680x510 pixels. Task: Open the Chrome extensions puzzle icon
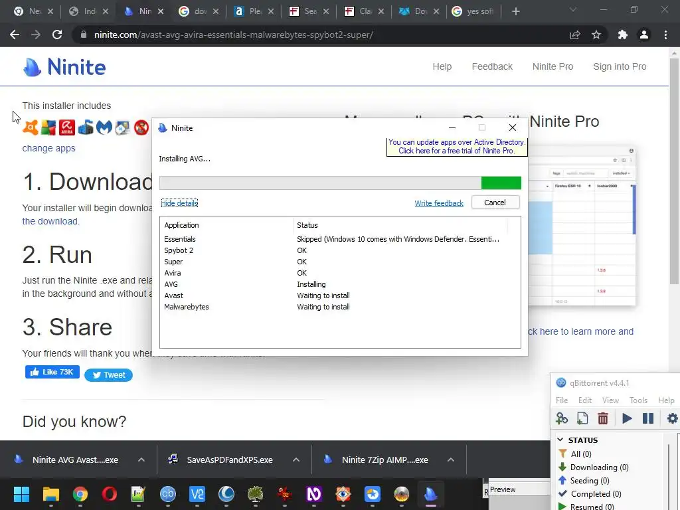tap(622, 35)
